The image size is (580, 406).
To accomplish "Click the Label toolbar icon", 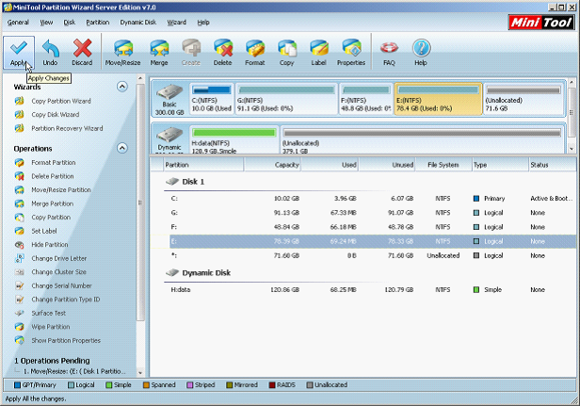I will pos(318,52).
